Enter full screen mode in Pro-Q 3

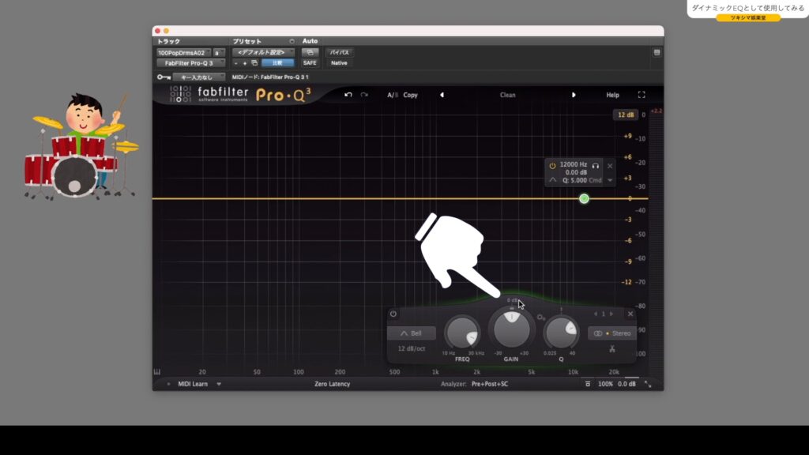point(642,95)
